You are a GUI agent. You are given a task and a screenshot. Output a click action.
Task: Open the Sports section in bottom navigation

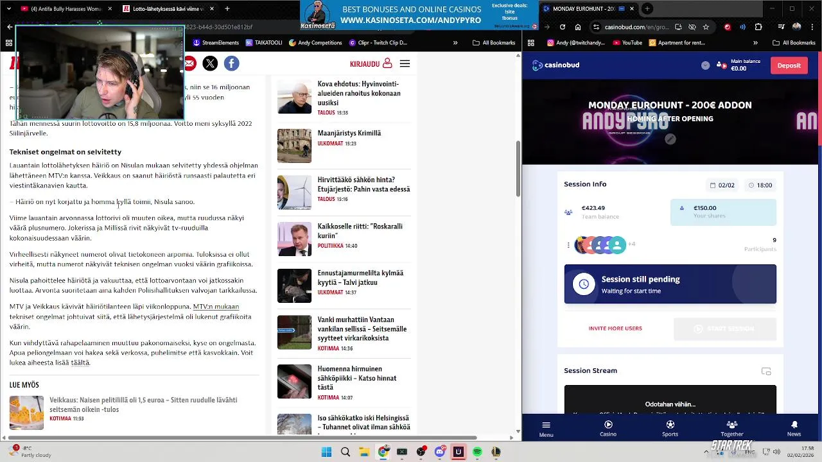(670, 429)
